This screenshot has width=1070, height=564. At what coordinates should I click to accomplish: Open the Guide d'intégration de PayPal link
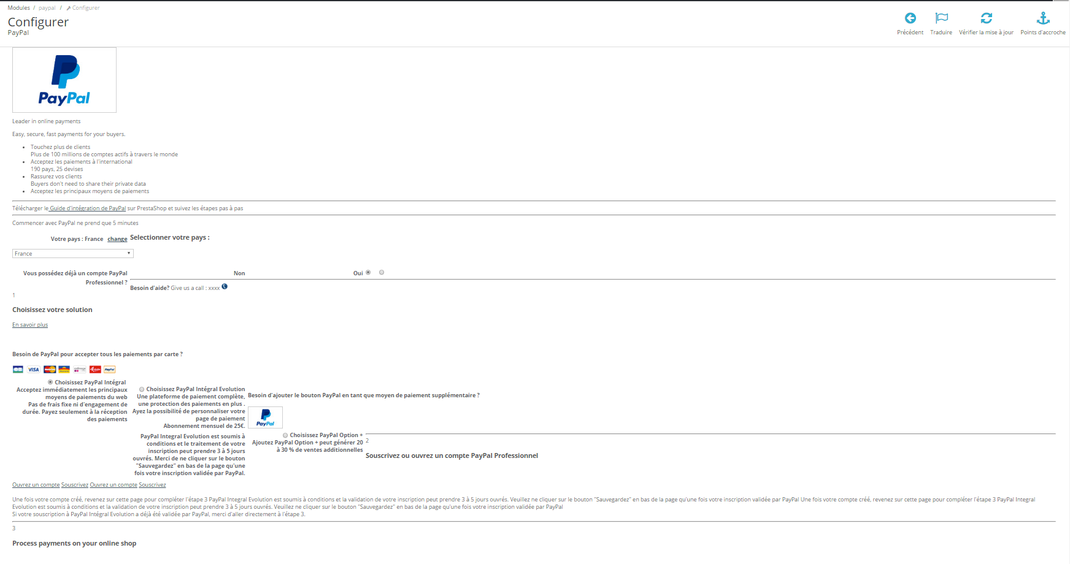88,208
